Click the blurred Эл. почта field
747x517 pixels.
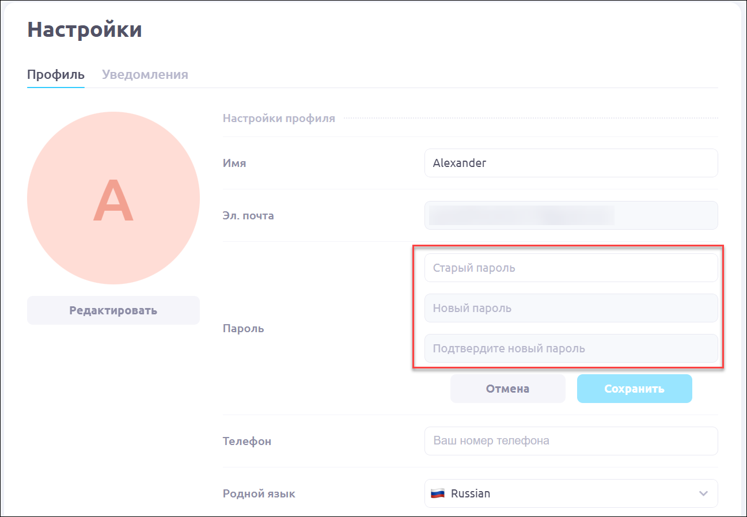point(570,215)
